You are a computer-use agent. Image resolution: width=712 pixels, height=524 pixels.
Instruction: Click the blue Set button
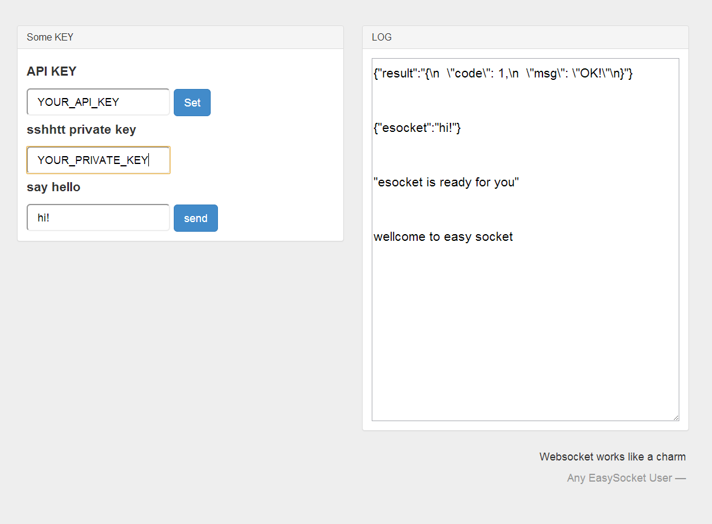[192, 102]
